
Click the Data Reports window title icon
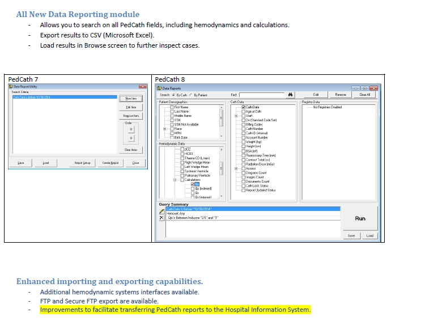point(159,88)
